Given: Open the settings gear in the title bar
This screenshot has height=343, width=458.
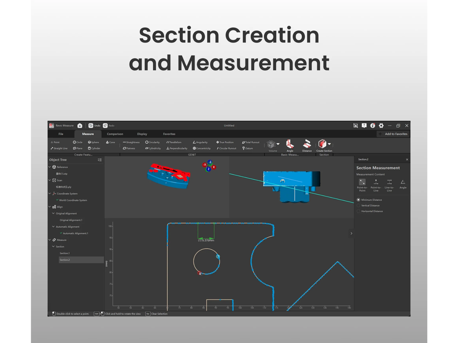Looking at the screenshot, I should 381,126.
